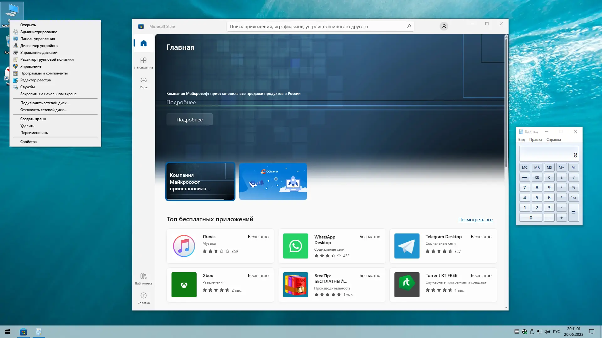Open the notification center icon
Viewport: 602px width, 338px height.
[x=592, y=332]
